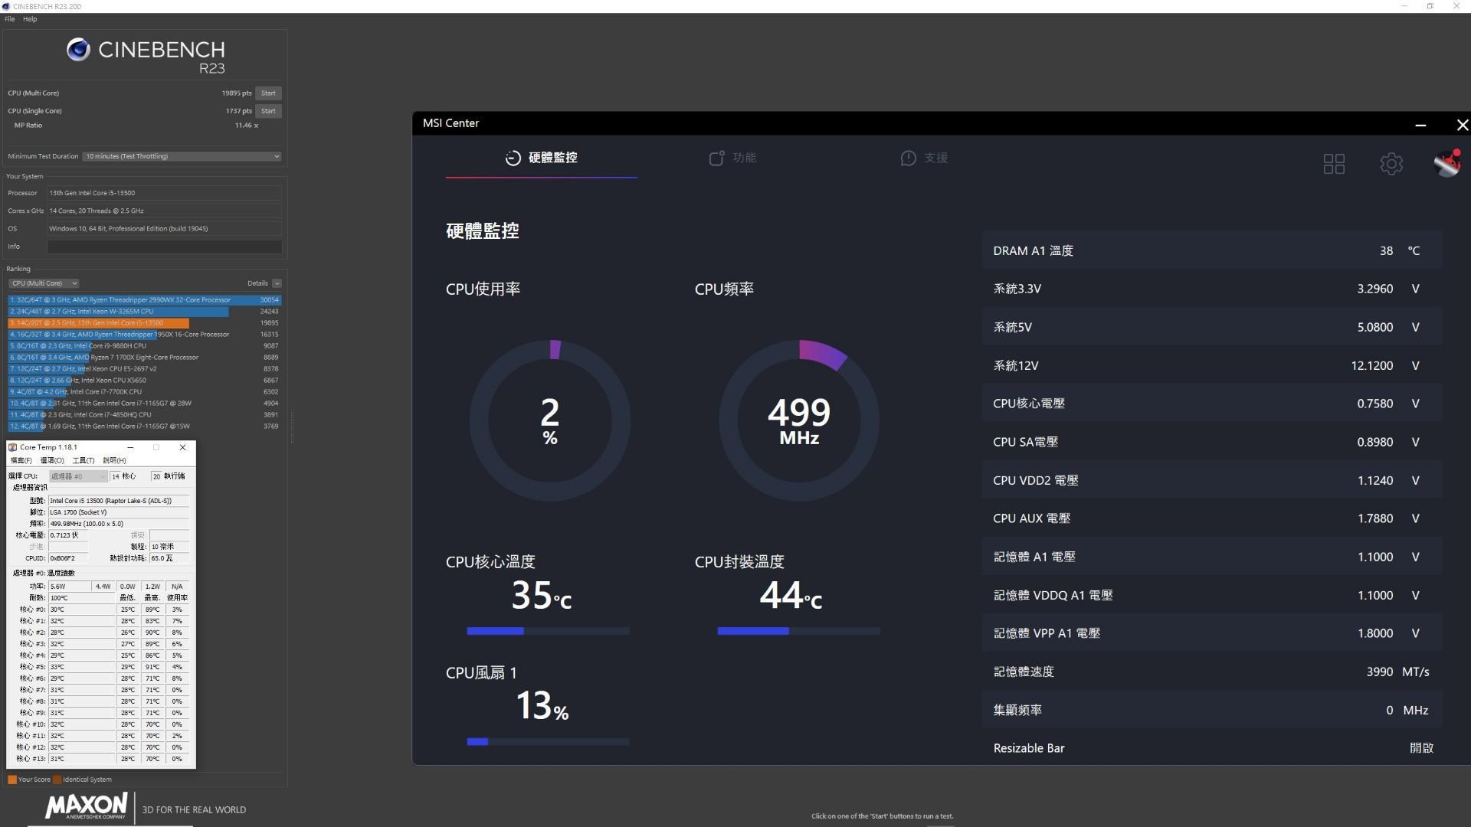Screen dimensions: 1471x827
Task: Open Core Temp 選項(O) menu
Action: coord(52,461)
